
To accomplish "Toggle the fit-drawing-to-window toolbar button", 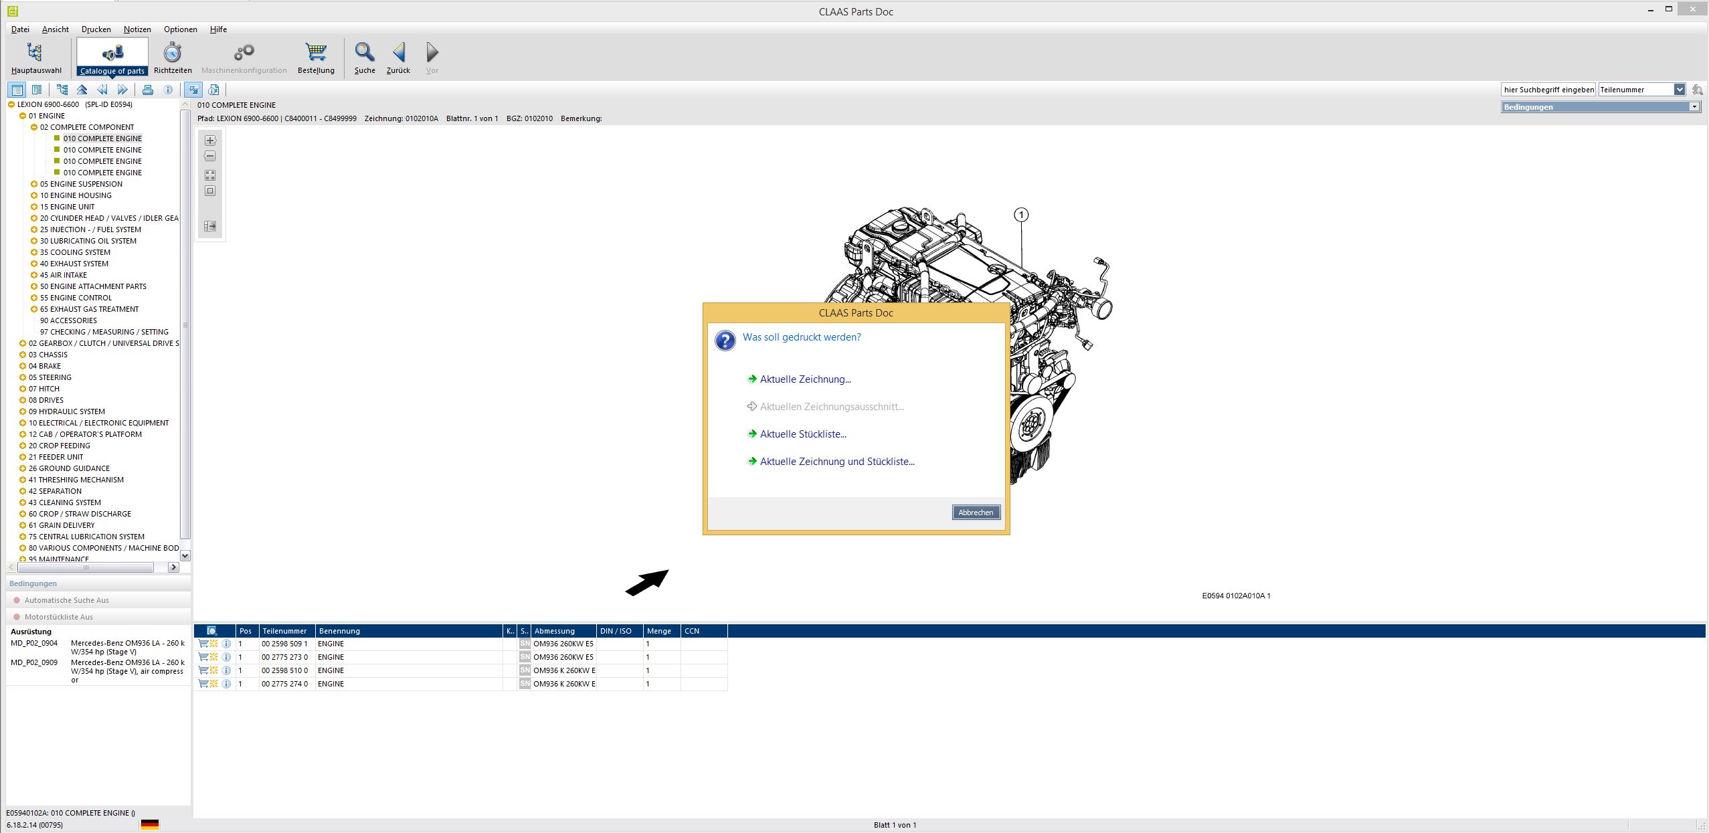I will click(193, 90).
